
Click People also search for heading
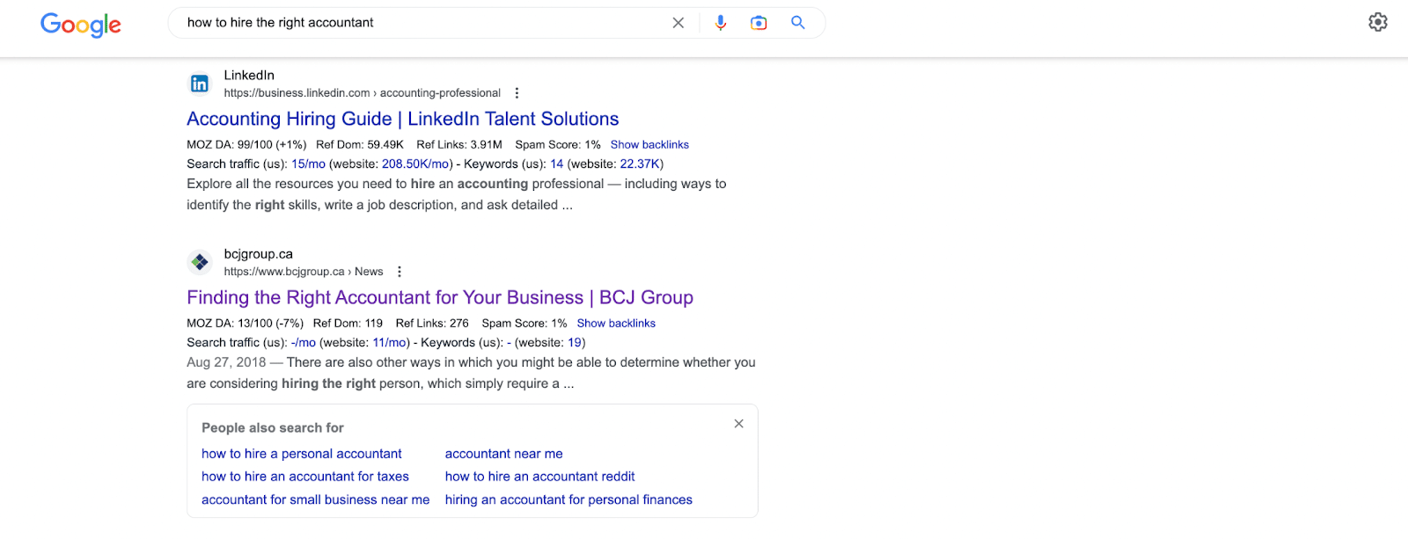[x=273, y=428]
